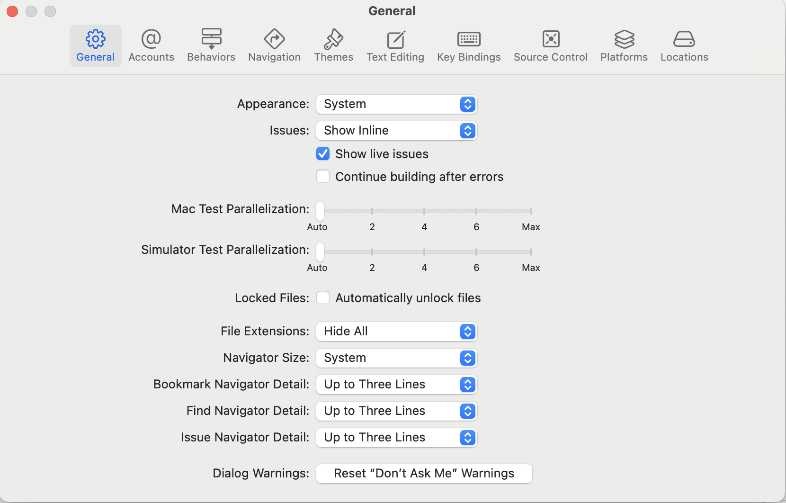Open the General settings gear icon
This screenshot has width=786, height=503.
click(x=95, y=46)
